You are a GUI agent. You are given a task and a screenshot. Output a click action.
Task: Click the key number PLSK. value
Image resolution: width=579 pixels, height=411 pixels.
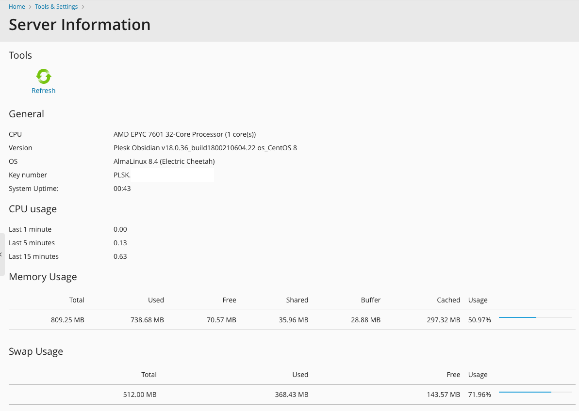[x=122, y=175]
